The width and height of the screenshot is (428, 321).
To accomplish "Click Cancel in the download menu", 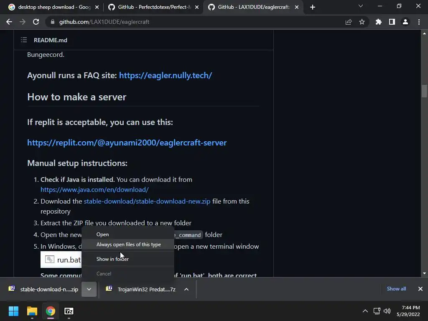I will click(x=128, y=273).
